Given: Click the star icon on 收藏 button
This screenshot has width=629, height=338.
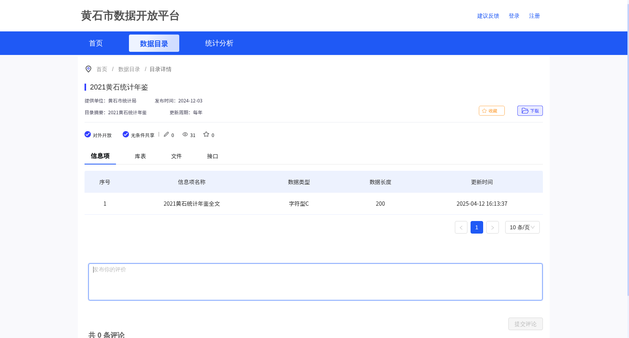Looking at the screenshot, I should click(x=484, y=111).
